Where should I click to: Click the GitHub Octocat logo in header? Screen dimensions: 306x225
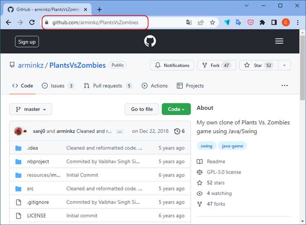(x=150, y=41)
